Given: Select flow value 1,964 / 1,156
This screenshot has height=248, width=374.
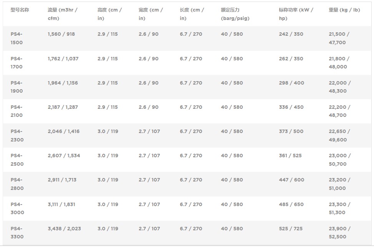Looking at the screenshot, I should click(63, 83).
